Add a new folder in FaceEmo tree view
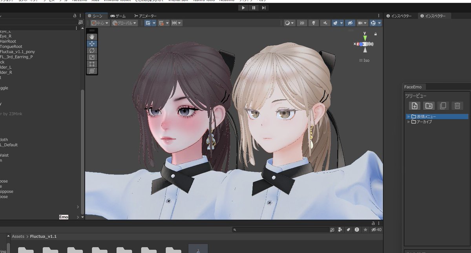The image size is (471, 253). [x=429, y=105]
